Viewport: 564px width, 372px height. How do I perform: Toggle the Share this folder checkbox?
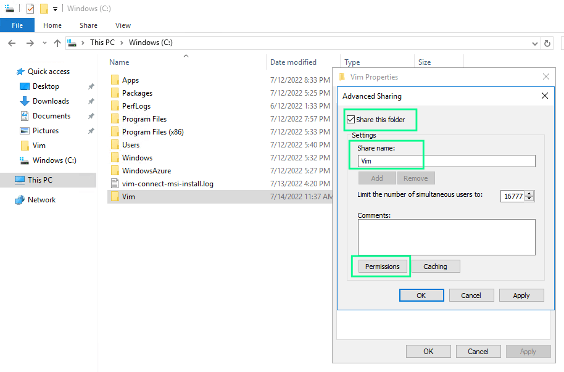(x=351, y=120)
